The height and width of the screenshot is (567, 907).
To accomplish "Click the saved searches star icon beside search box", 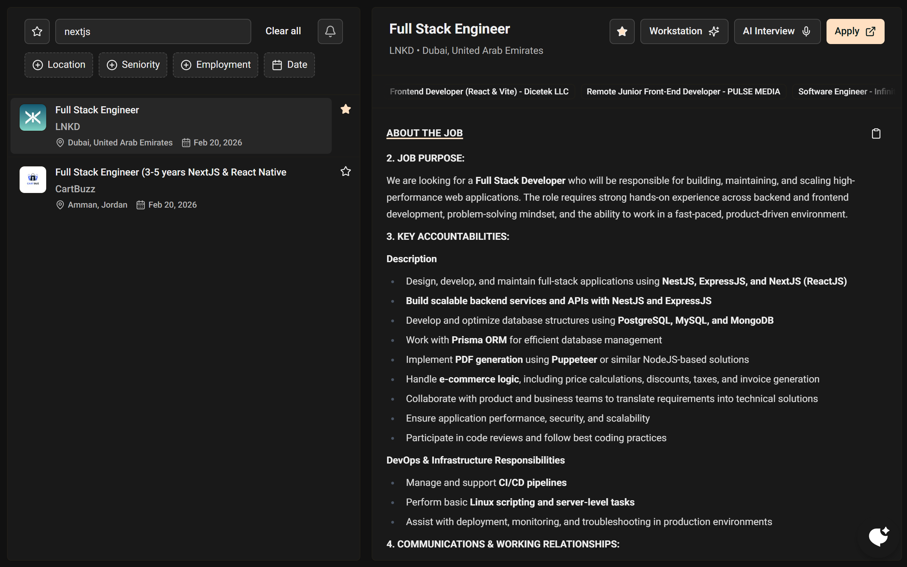I will 37,31.
